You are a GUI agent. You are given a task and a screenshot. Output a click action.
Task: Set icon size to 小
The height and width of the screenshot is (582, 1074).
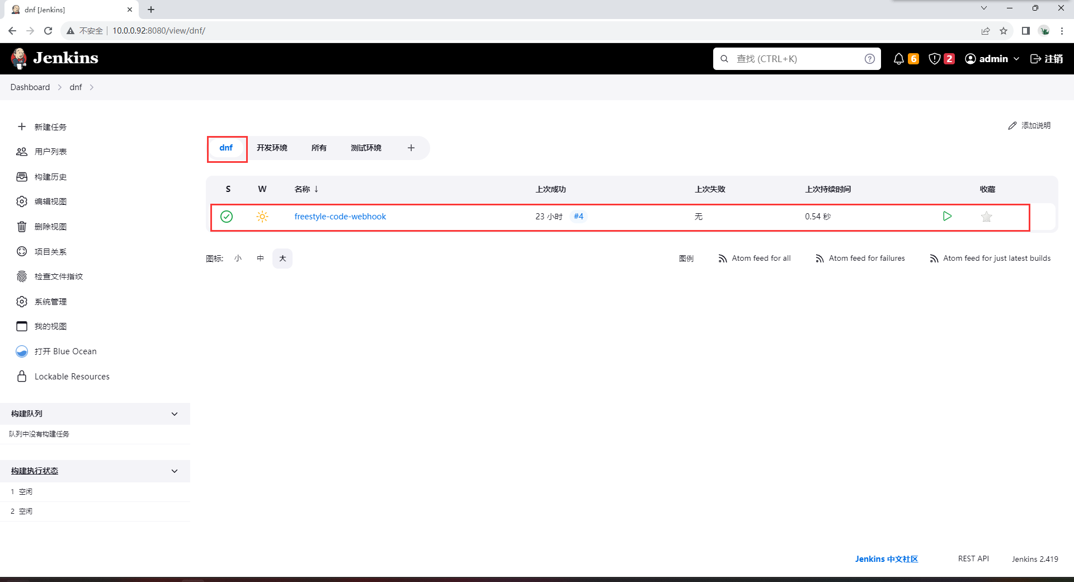tap(238, 259)
